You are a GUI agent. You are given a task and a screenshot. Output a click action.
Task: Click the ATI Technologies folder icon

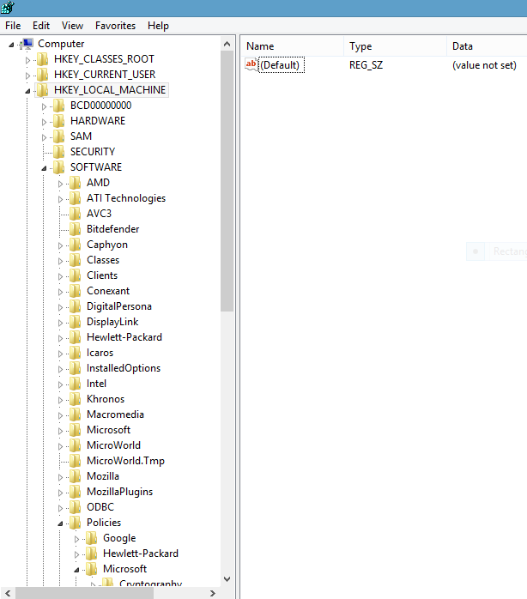75,198
